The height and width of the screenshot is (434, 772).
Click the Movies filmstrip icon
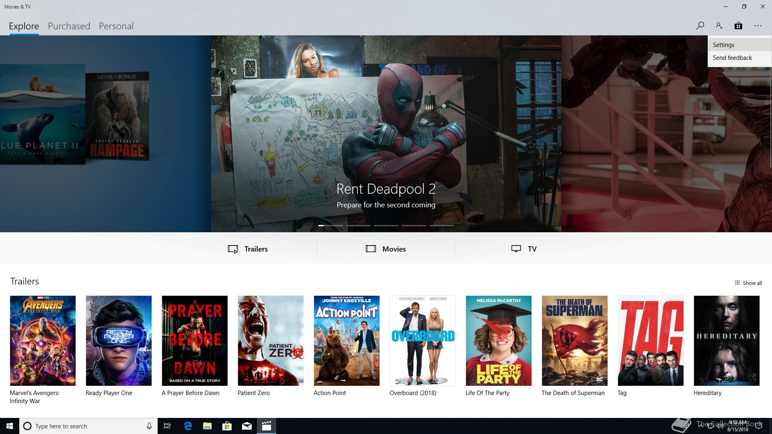point(371,249)
